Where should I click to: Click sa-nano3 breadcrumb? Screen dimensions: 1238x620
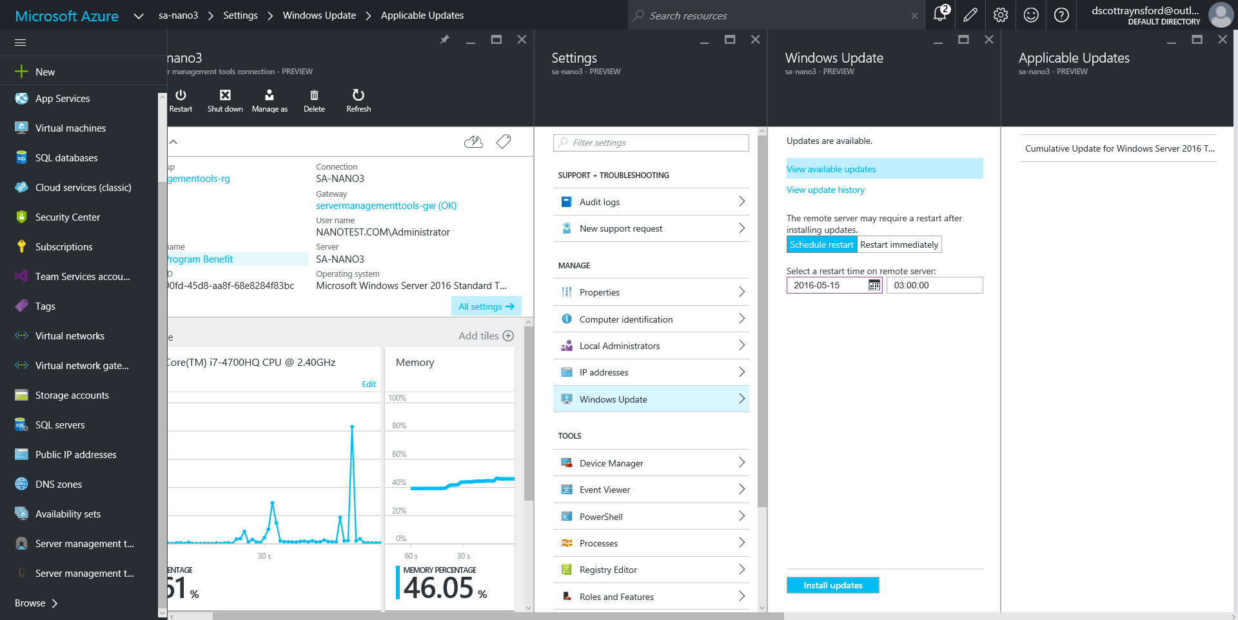click(178, 15)
